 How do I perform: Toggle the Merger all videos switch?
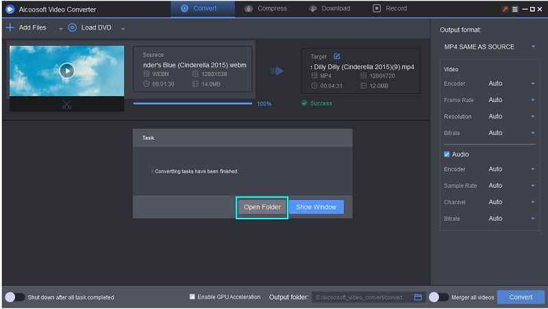click(438, 297)
